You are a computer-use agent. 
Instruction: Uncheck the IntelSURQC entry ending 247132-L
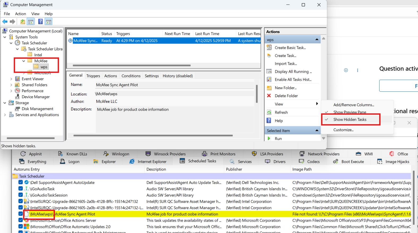tap(20, 207)
